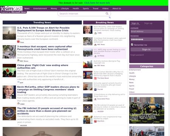
Task: Open Fight Club China story thumbnail
Action: pyautogui.click(x=9, y=71)
